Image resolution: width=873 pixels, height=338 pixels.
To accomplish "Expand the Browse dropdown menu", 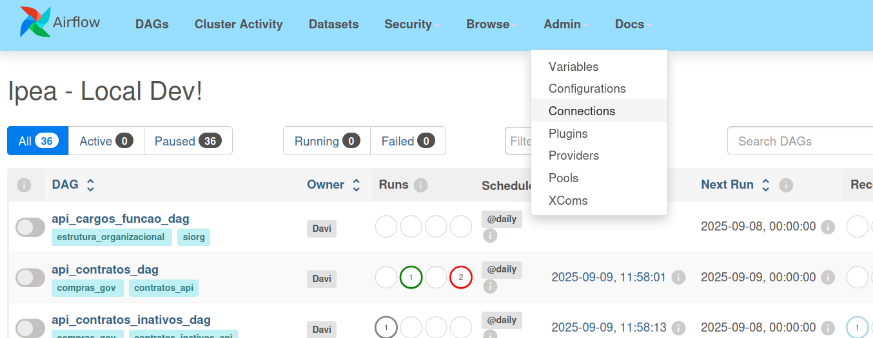I will [x=492, y=24].
